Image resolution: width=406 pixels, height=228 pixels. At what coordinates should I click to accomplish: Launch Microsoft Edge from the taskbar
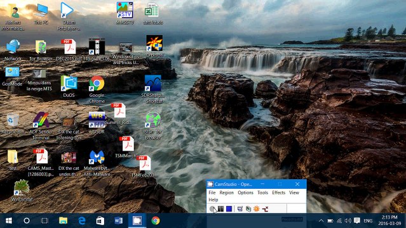click(82, 220)
